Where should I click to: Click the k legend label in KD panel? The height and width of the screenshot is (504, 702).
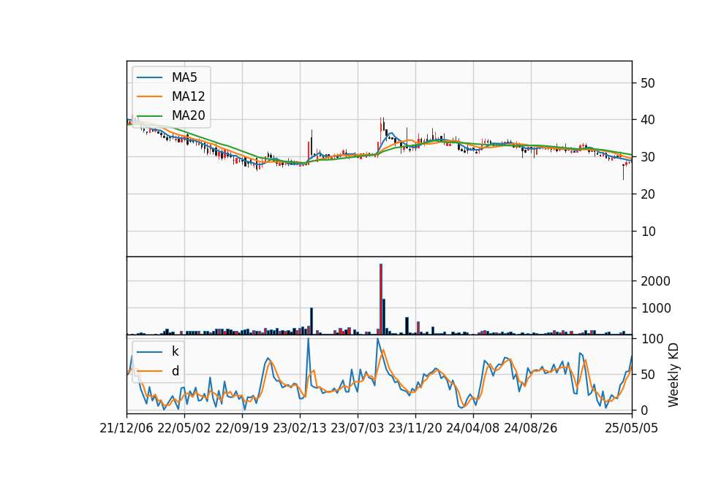(x=175, y=351)
